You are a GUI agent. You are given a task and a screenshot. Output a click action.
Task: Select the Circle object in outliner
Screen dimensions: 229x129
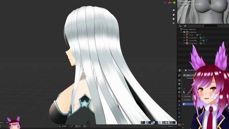coord(191,35)
